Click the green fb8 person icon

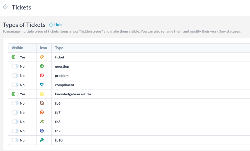pyautogui.click(x=42, y=122)
